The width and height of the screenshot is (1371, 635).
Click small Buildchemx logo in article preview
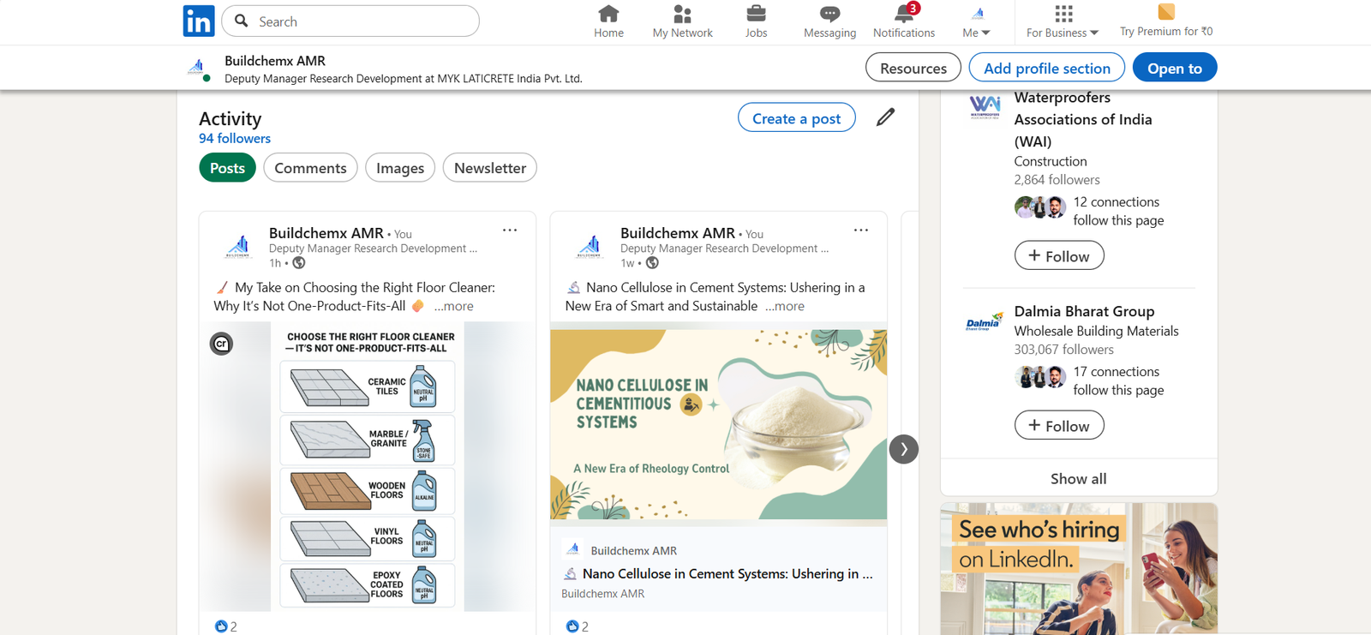click(573, 549)
